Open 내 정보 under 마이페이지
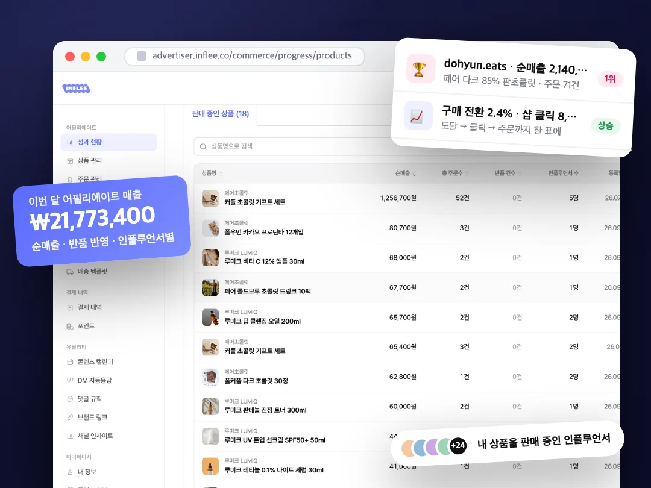Viewport: 651px width, 488px height. click(x=87, y=472)
